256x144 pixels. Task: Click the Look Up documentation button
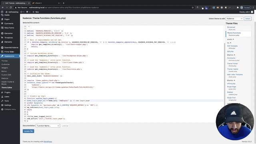(65, 126)
